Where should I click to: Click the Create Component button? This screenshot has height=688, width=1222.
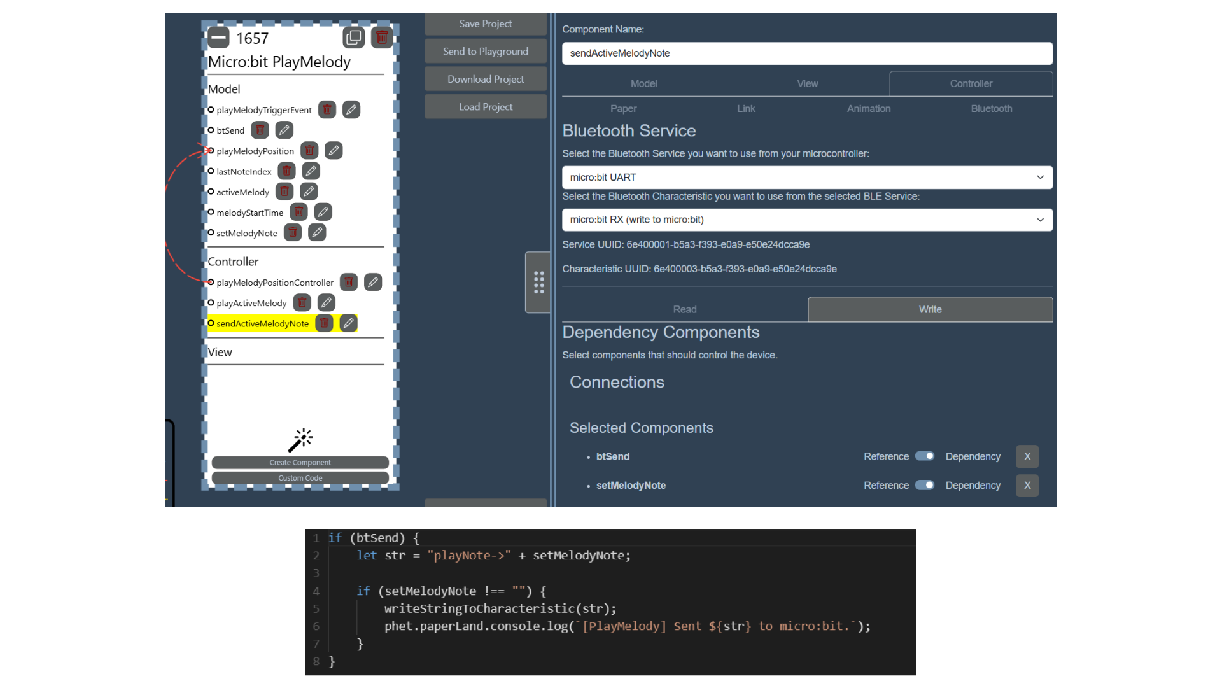click(300, 462)
